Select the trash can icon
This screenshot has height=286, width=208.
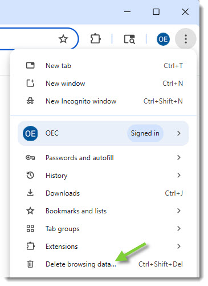tap(30, 264)
